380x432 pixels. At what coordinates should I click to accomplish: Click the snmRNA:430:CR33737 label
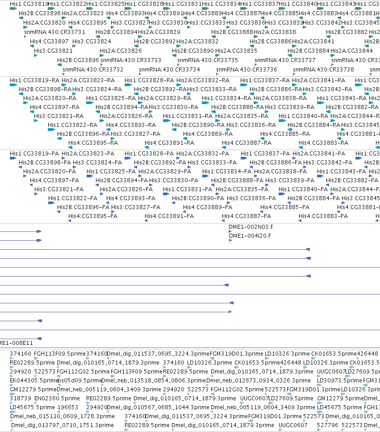pos(285,60)
